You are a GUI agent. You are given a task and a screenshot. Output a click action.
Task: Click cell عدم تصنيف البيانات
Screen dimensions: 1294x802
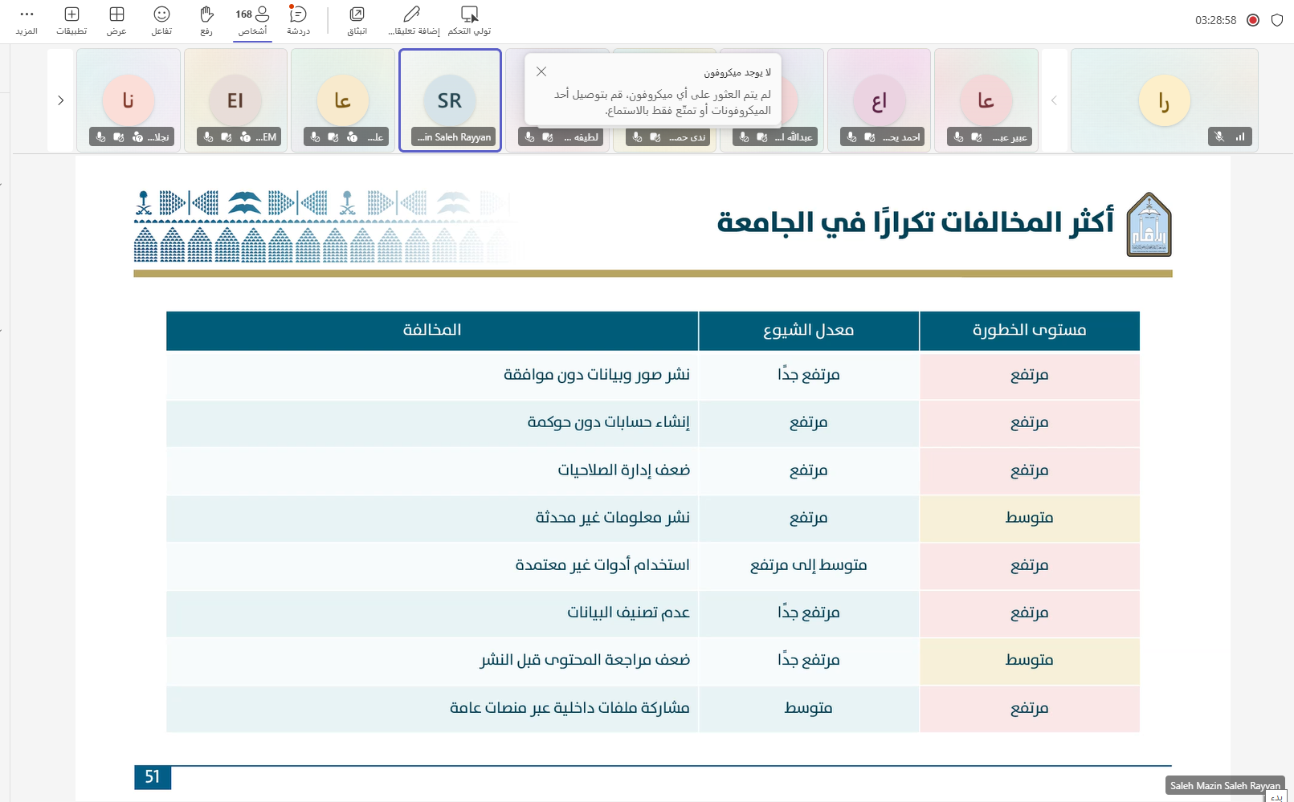(432, 613)
